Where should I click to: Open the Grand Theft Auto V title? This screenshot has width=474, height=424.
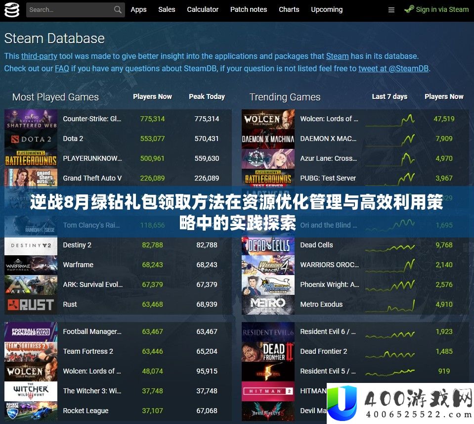(x=92, y=178)
